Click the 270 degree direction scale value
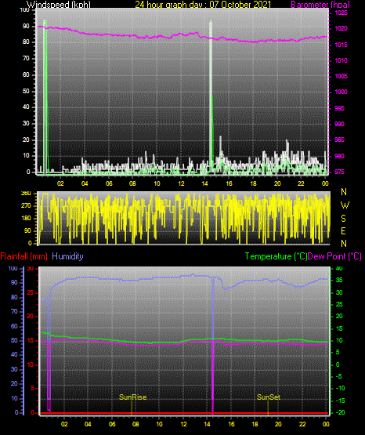Image resolution: width=365 pixels, height=435 pixels. [x=27, y=206]
